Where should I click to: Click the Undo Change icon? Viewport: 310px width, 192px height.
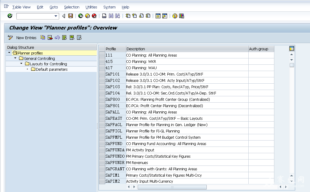pos(57,37)
